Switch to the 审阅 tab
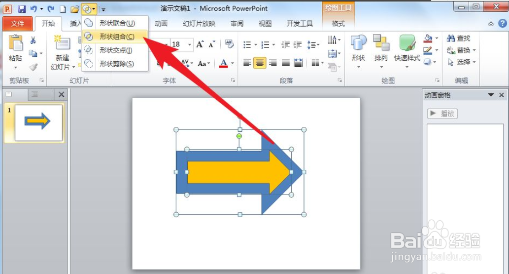509x274 pixels. 237,23
